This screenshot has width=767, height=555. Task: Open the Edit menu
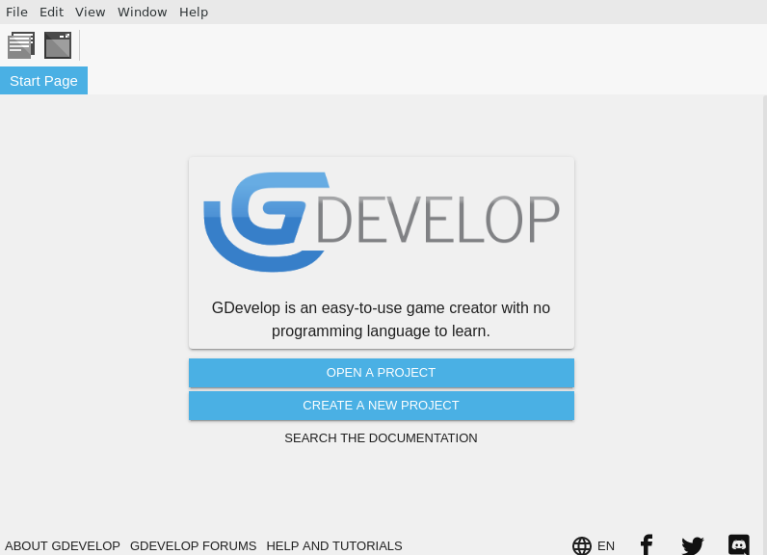51,12
